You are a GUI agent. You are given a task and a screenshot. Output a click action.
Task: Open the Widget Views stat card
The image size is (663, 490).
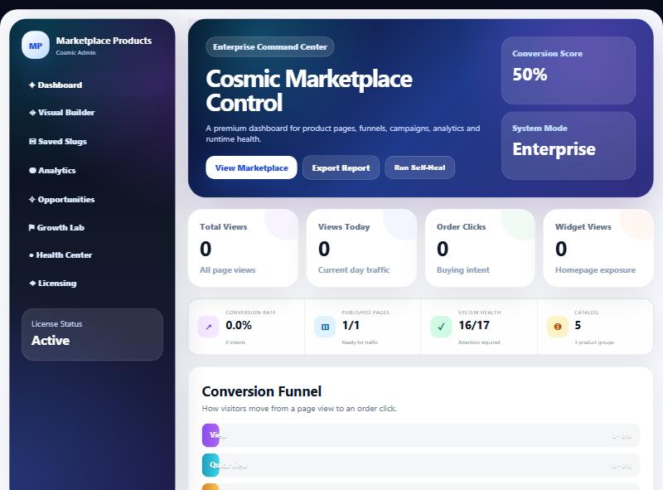(598, 248)
